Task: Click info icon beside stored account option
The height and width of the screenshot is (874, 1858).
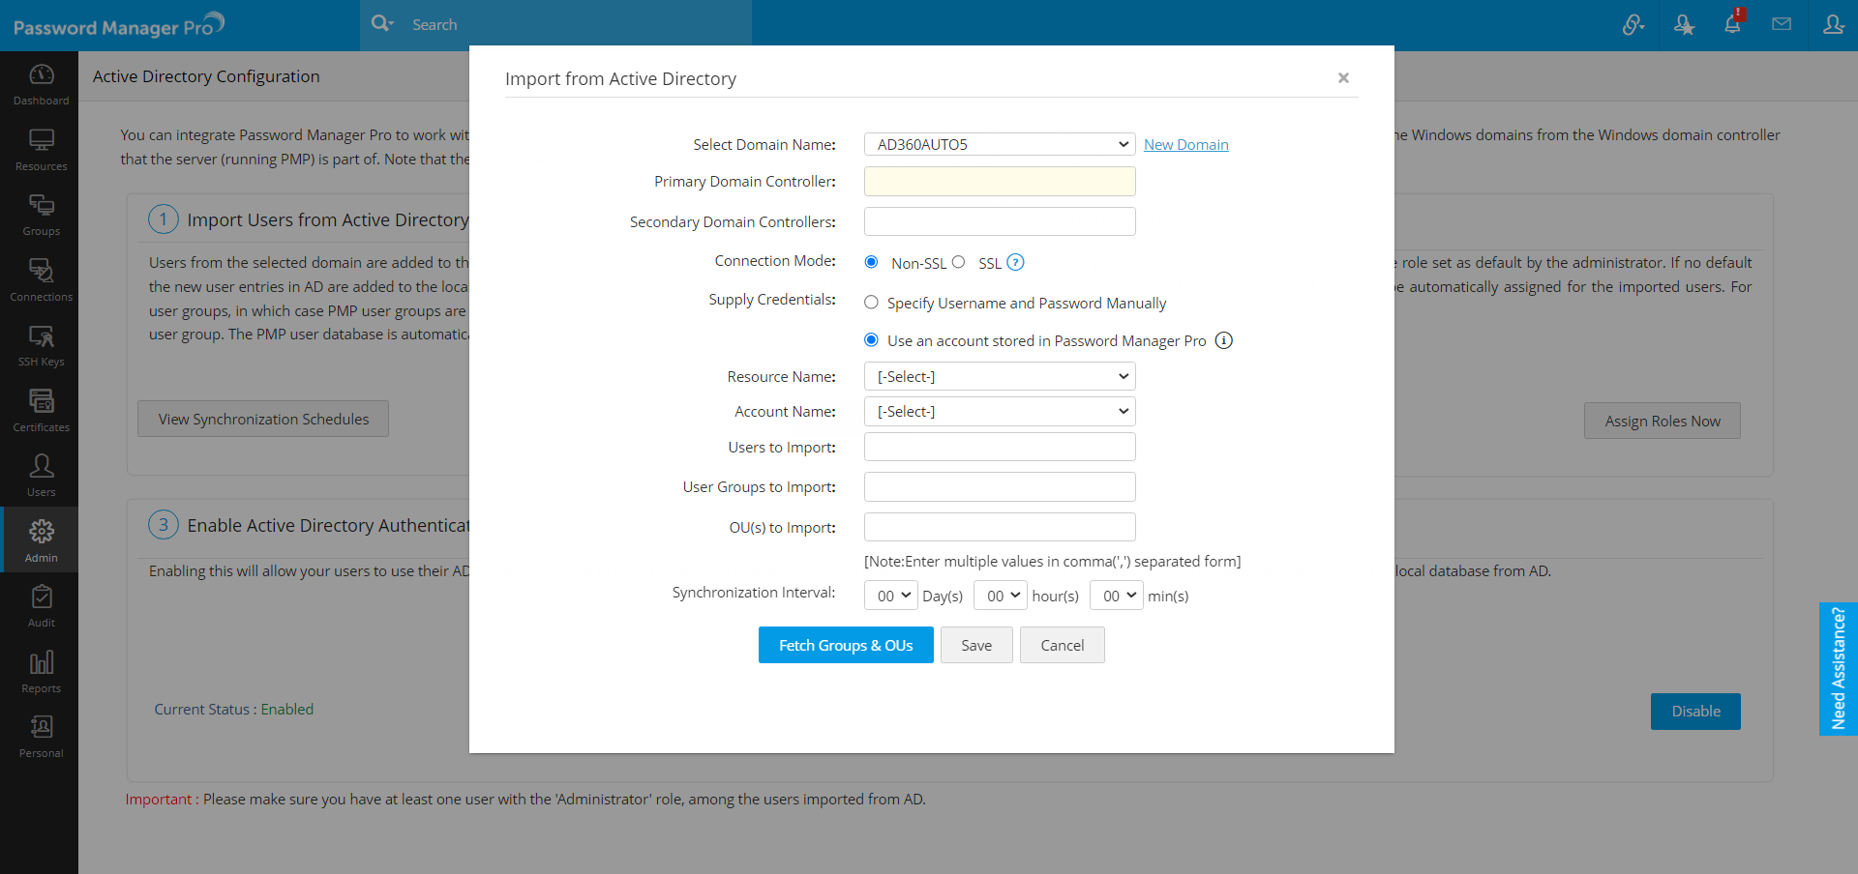Action: pos(1223,340)
